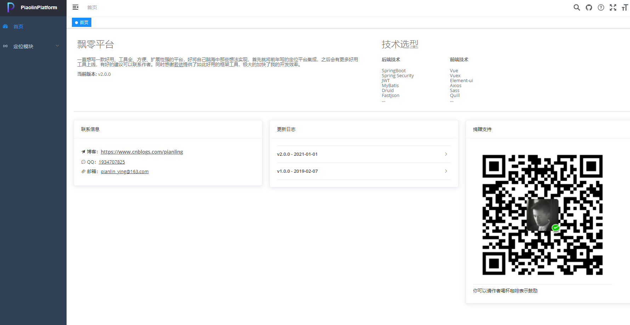Click the 更新日志 card header
This screenshot has width=630, height=325.
(364, 129)
